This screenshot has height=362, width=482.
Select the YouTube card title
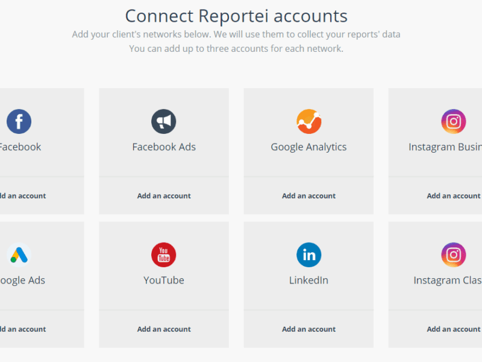[164, 280]
